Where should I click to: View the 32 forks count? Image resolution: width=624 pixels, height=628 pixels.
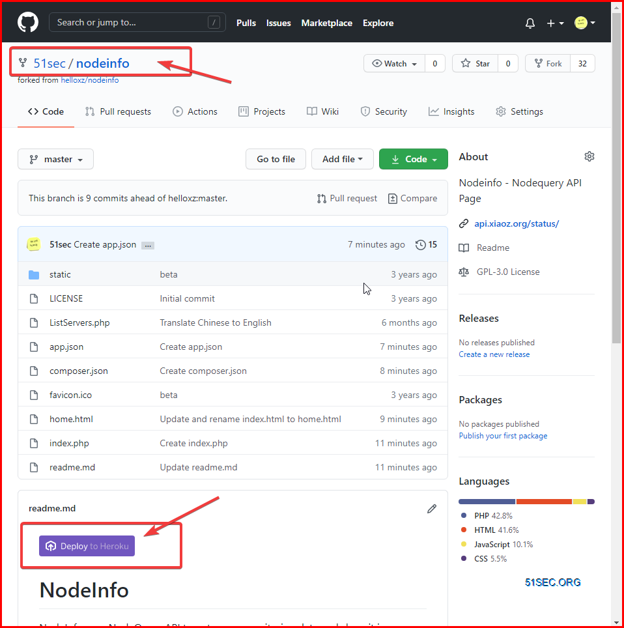tap(582, 63)
